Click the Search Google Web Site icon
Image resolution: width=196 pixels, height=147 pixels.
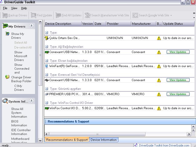click(135, 15)
